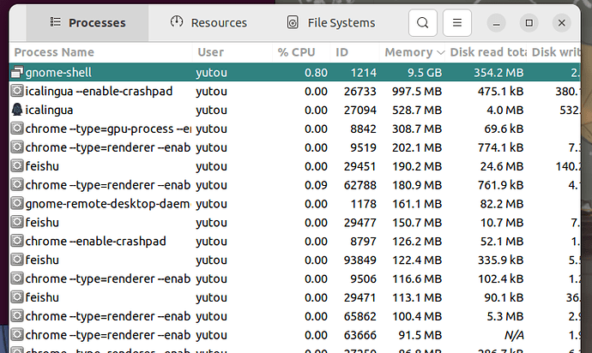Screen dimensions: 592x353
Task: Click the 354.2 MB disk read value
Action: pos(498,73)
